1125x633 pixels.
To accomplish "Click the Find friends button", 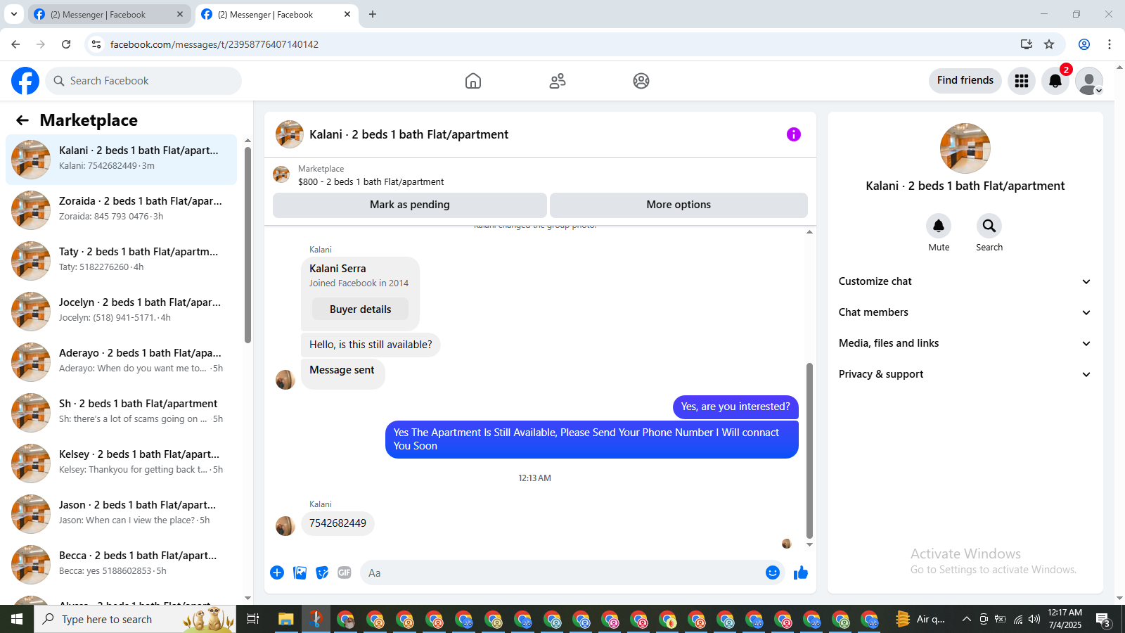I will [x=965, y=80].
